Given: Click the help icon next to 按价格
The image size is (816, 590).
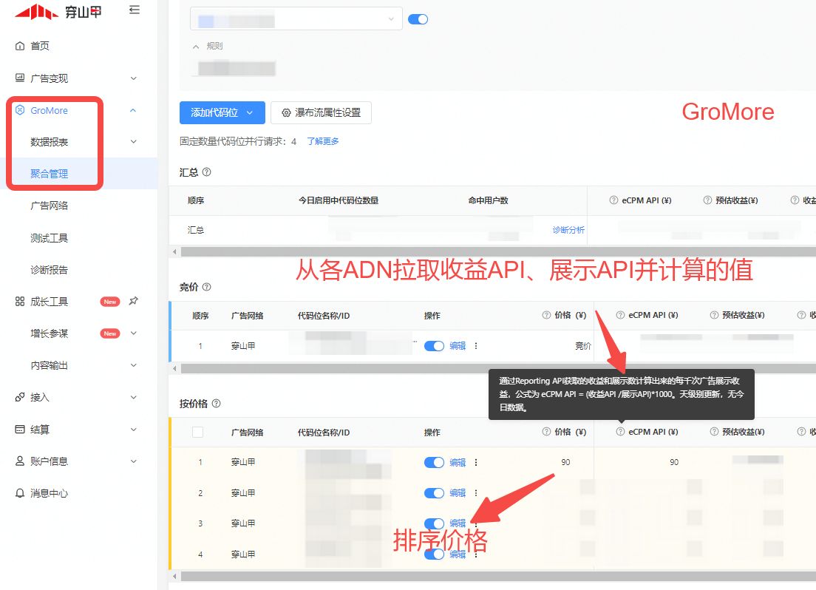Looking at the screenshot, I should click(x=217, y=404).
